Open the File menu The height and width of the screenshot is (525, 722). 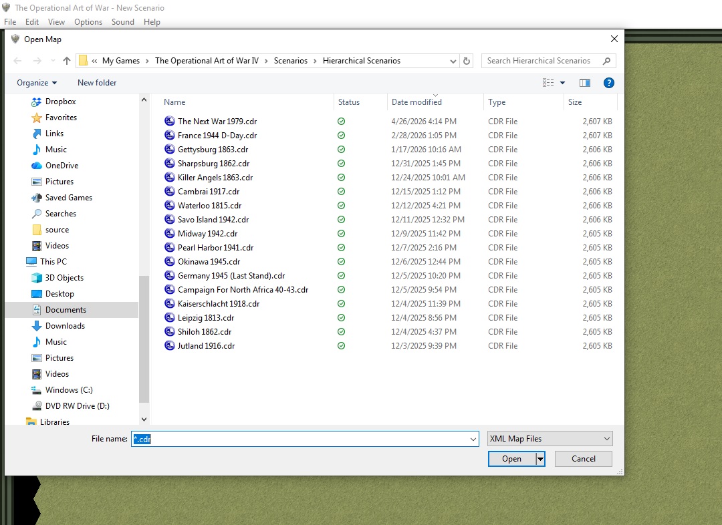pos(9,22)
